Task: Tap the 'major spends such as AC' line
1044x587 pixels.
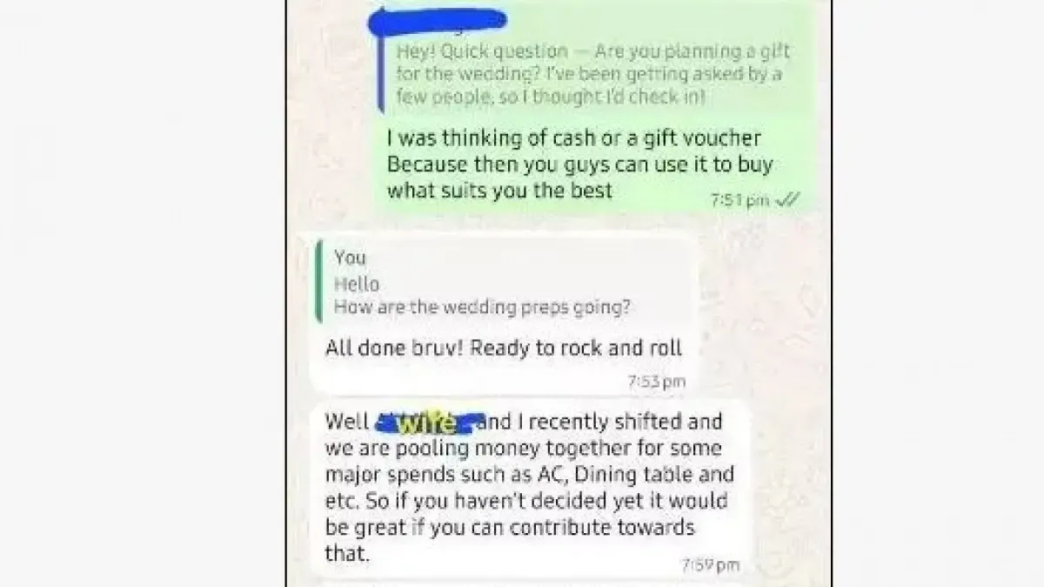Action: click(530, 475)
